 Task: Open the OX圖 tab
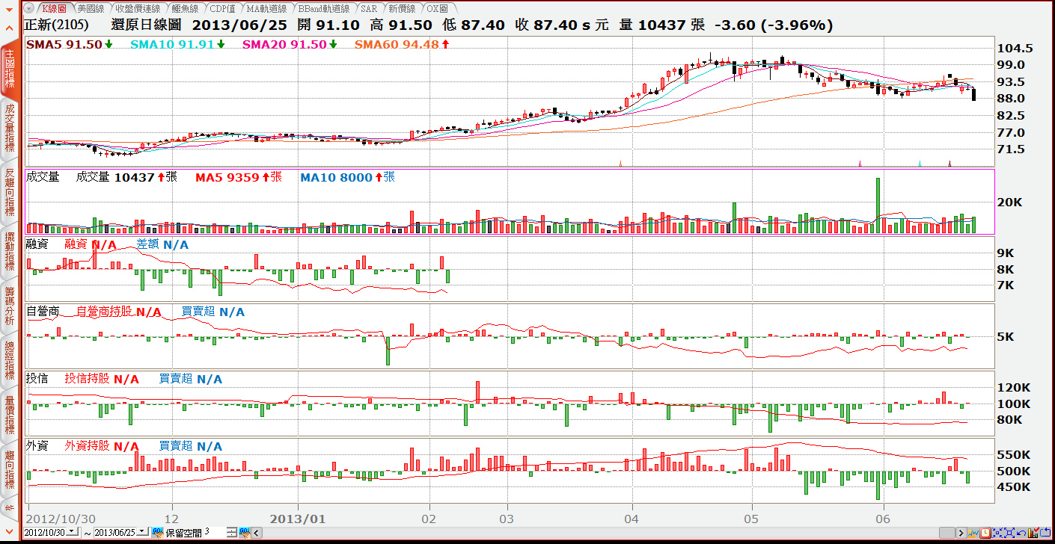(x=437, y=8)
